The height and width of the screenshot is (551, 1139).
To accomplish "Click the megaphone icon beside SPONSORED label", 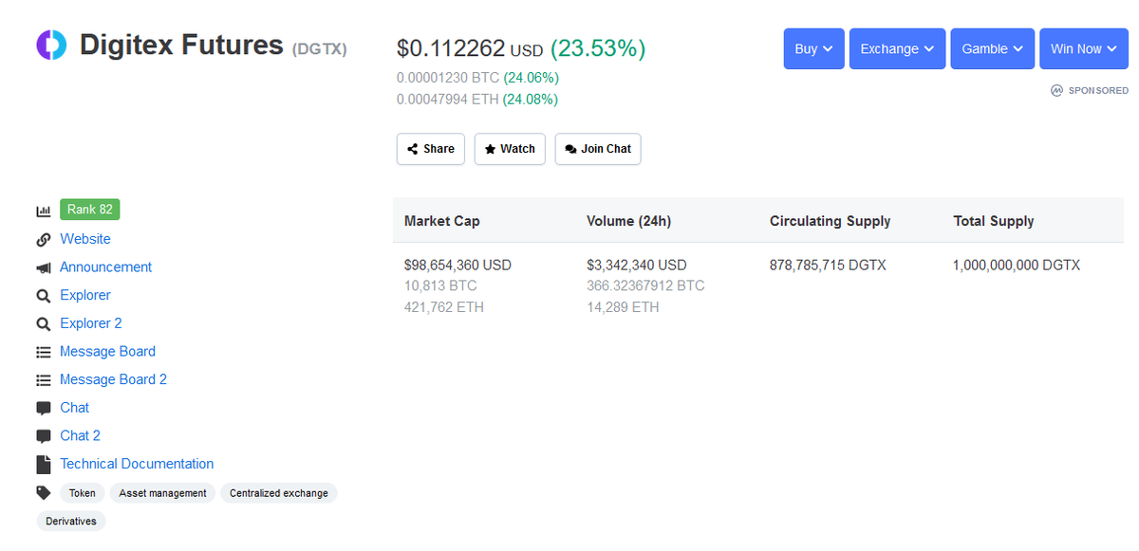I will pos(1056,90).
